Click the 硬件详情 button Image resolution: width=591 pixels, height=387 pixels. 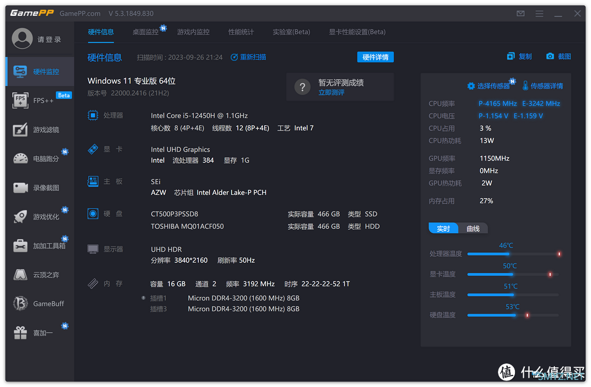point(375,57)
